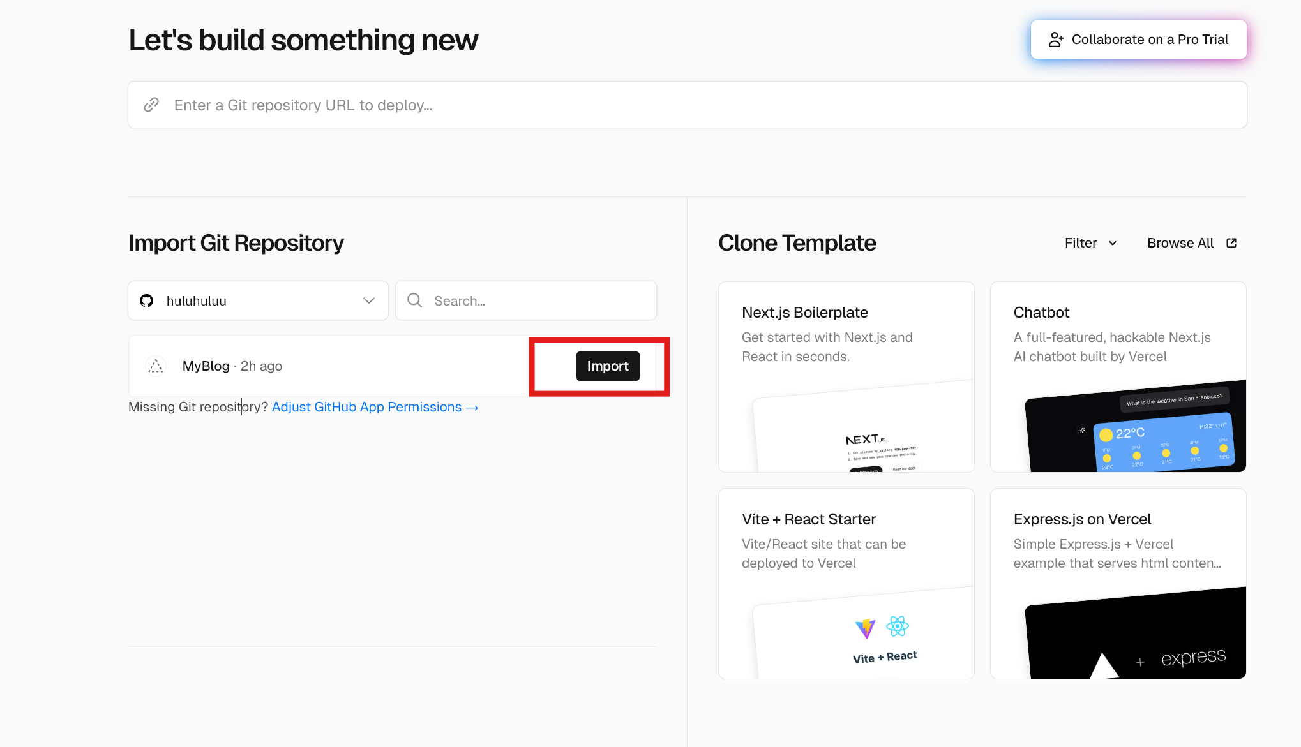Screen dimensions: 1301x747
Task: Select the Next.js Boilerplate template card
Action: (846, 376)
